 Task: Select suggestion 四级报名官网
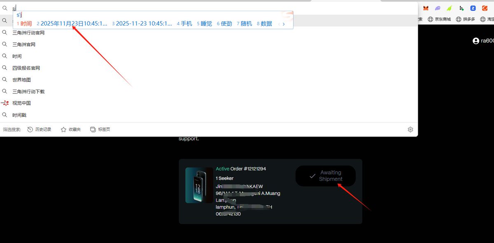(209, 68)
